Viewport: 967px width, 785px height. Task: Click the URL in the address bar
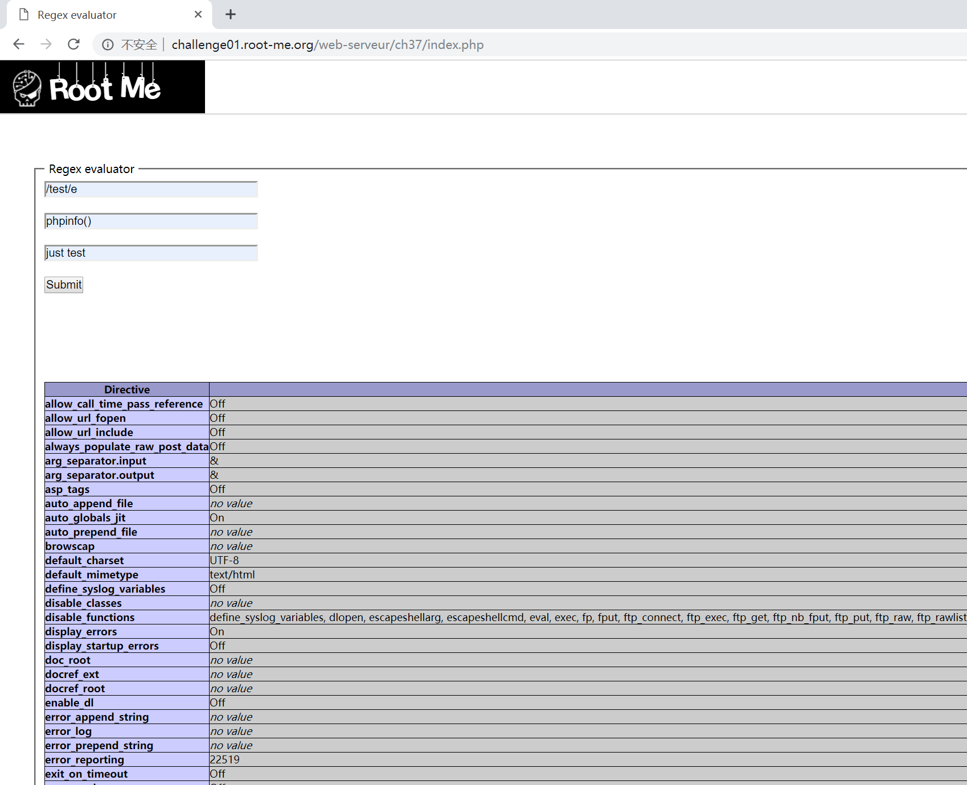coord(327,44)
